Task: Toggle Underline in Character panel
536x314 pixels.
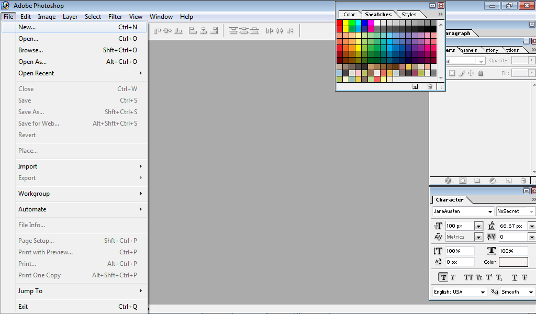Action: coord(515,277)
